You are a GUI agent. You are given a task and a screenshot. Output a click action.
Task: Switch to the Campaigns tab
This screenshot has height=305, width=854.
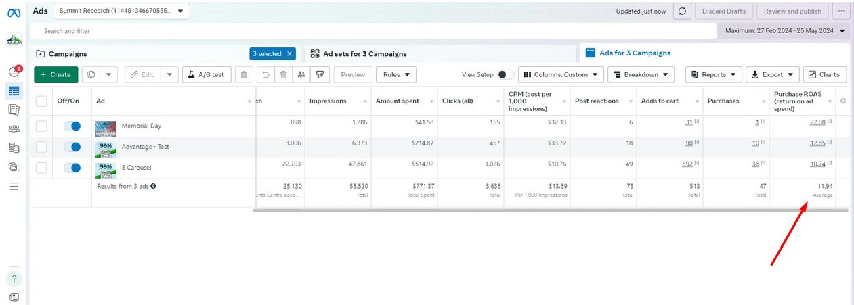tap(68, 53)
